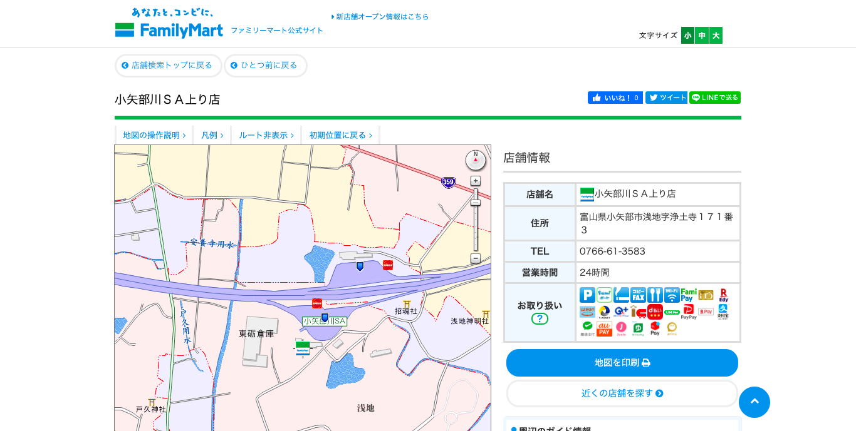
Task: Click the print map button (地図を印刷)
Action: click(622, 363)
